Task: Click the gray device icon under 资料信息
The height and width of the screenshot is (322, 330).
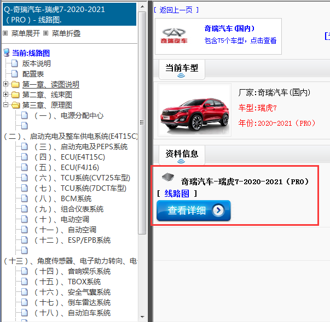Action: [168, 177]
